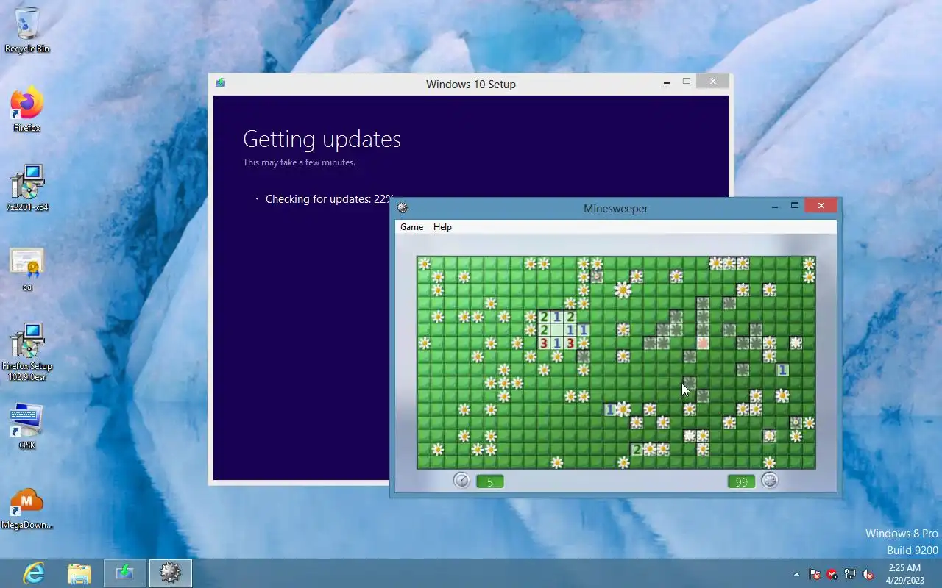Open Internet Explorer from the taskbar
The height and width of the screenshot is (588, 942).
34,573
